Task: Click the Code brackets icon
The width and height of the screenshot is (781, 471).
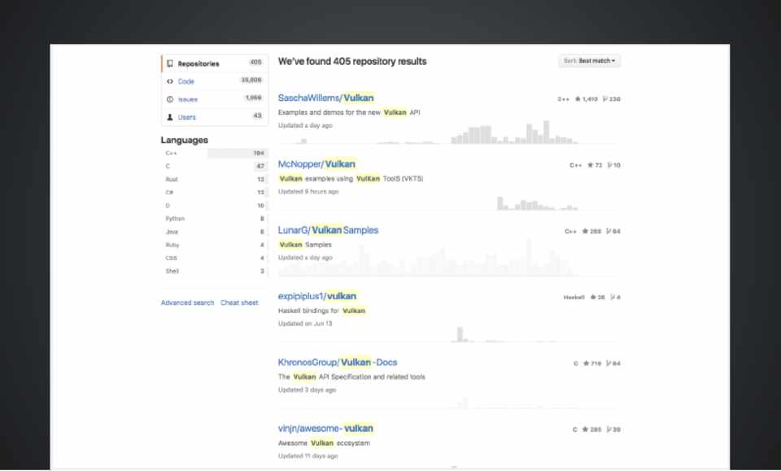Action: click(170, 81)
